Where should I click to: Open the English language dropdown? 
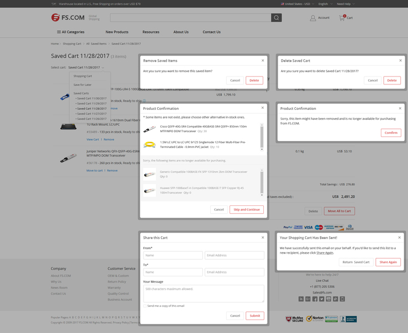pos(325,4)
